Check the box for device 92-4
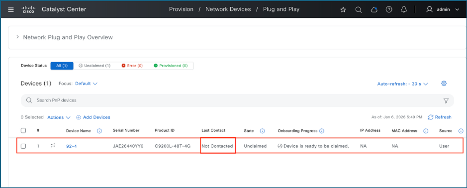The width and height of the screenshot is (467, 188). 23,146
